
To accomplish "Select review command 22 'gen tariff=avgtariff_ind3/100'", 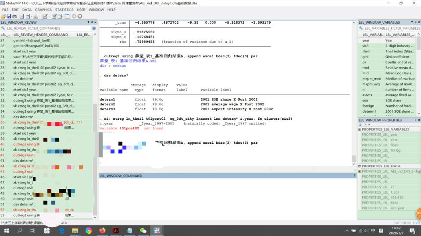I will pos(46,46).
